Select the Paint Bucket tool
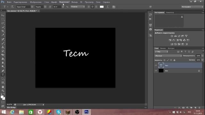The width and height of the screenshot is (205, 115). point(3,59)
